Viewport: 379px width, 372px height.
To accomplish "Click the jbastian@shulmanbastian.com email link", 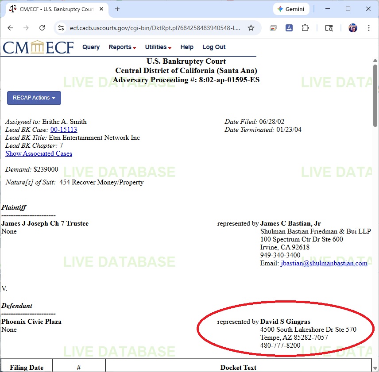I will (x=324, y=263).
